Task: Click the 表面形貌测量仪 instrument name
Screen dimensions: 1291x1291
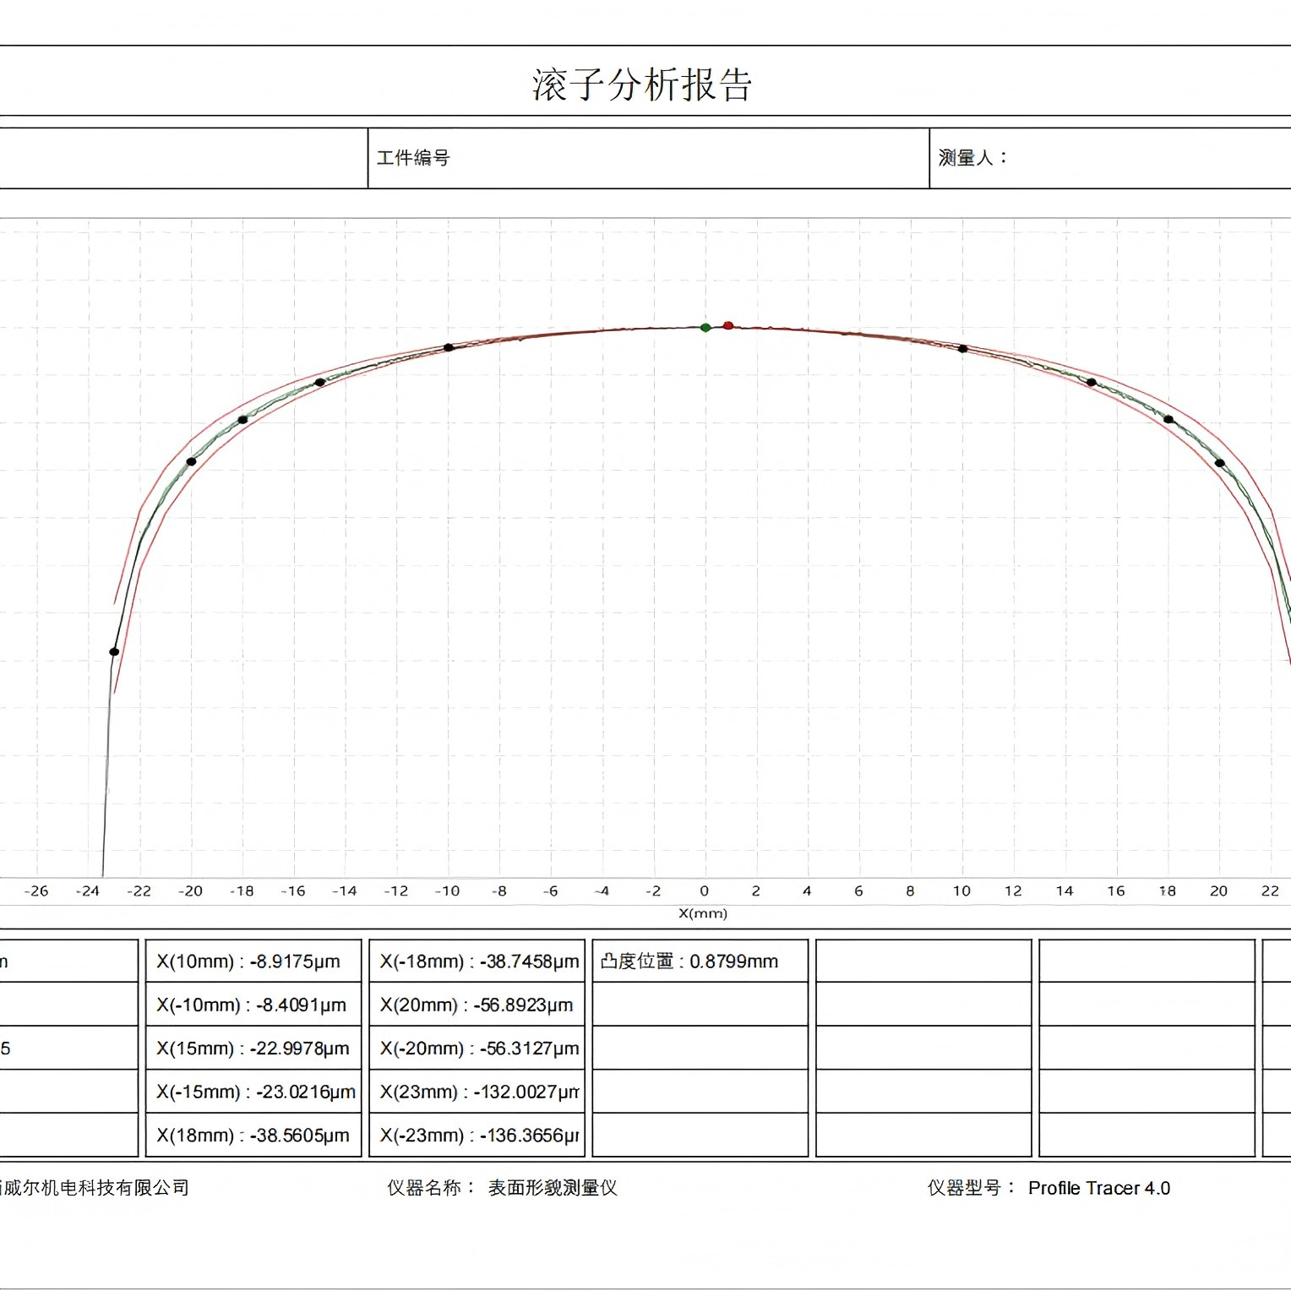Action: tap(553, 1188)
